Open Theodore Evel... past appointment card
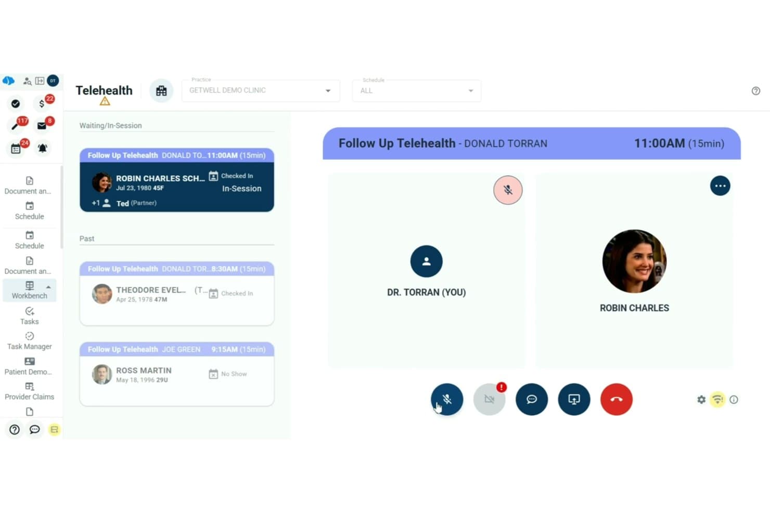 177,294
